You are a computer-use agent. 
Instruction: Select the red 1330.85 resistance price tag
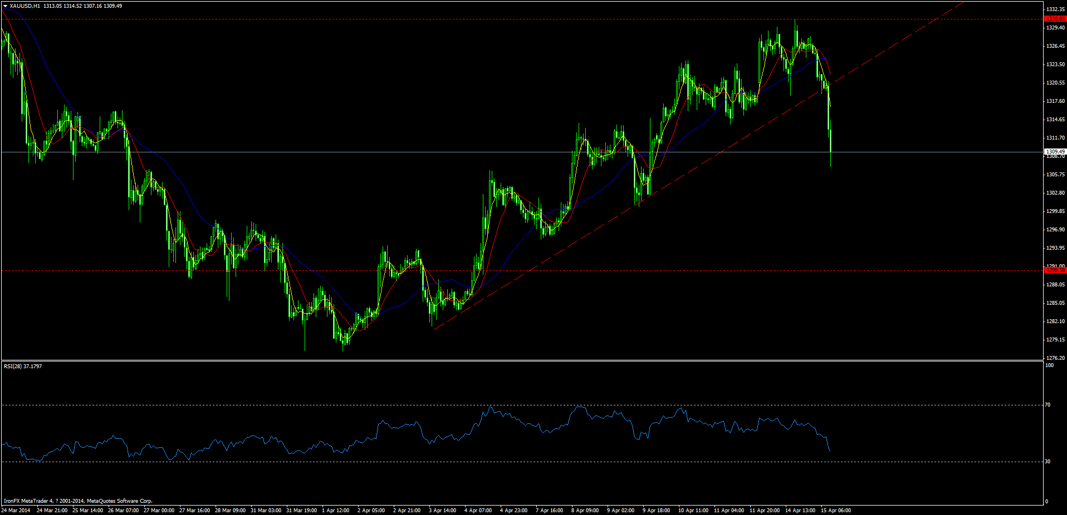click(1055, 19)
